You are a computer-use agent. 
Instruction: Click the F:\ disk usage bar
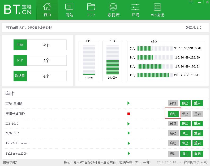155,75
